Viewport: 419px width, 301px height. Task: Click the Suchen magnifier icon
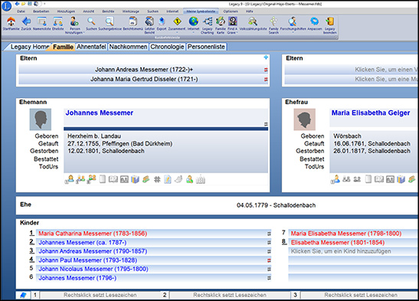(91, 21)
